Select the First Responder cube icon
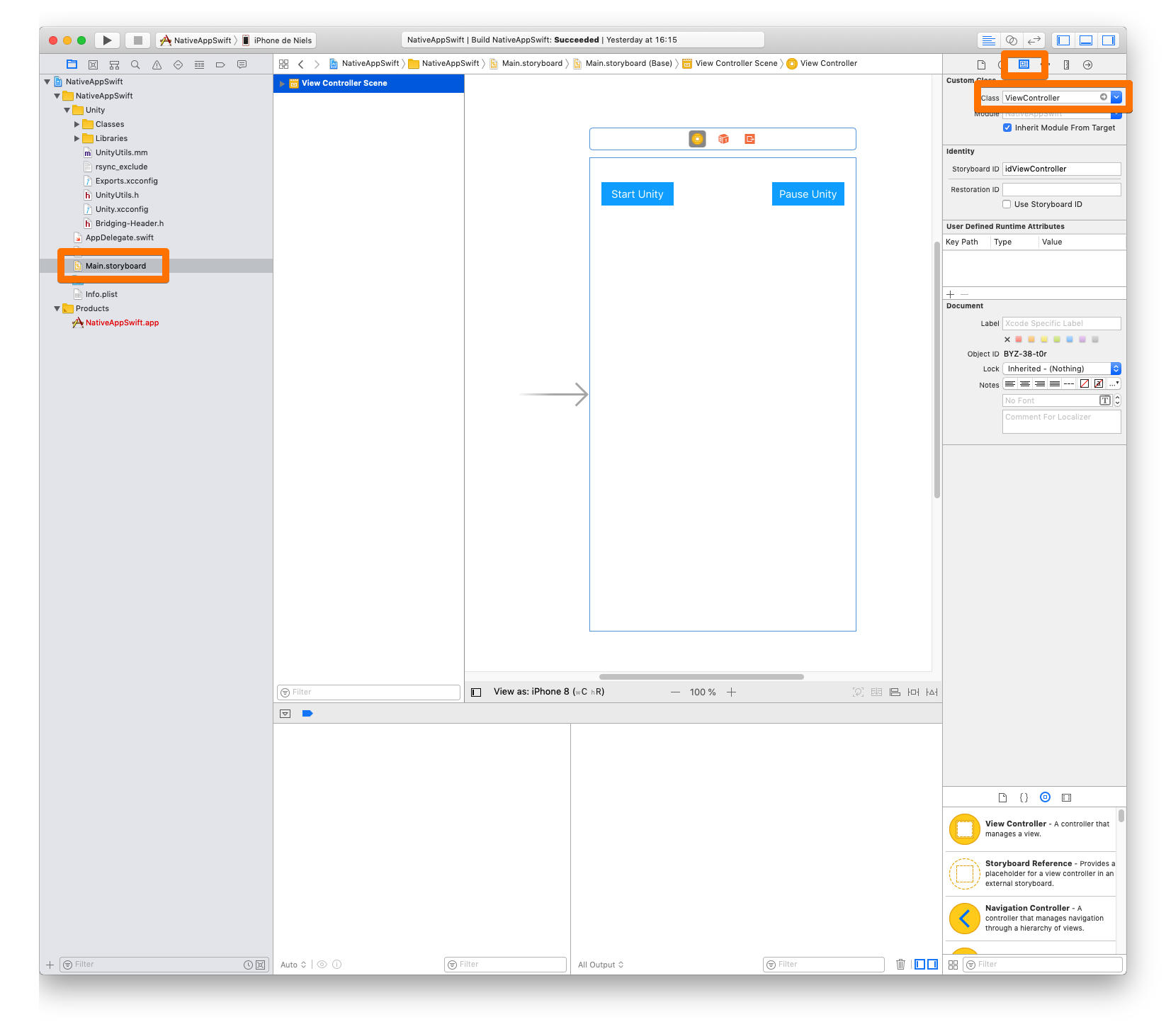 (x=723, y=139)
